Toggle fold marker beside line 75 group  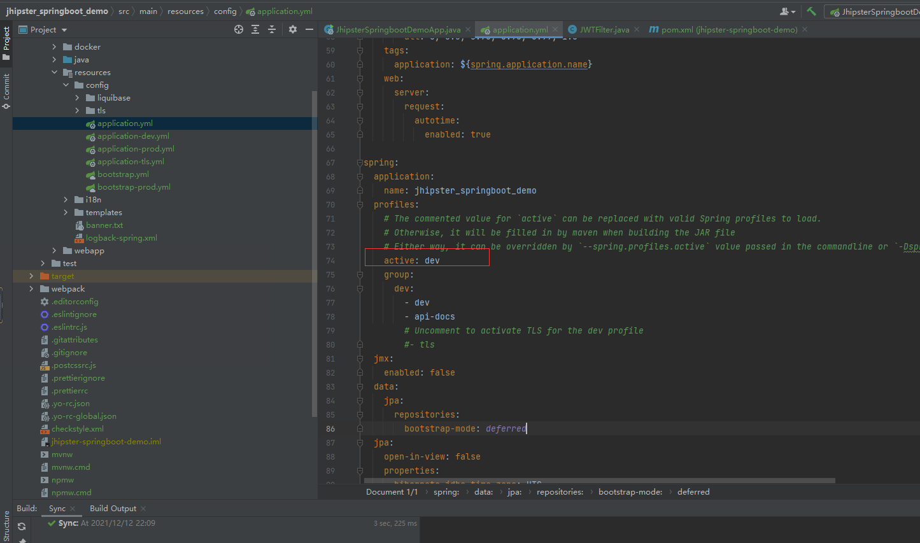[x=360, y=275]
